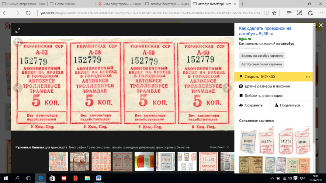Screen dimensions: 326x183
Task: Open the Edge Hub icon
Action: 289,13
